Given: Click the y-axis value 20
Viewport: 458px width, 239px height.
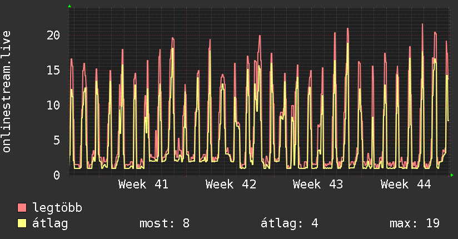Looking at the screenshot, I should coord(53,36).
